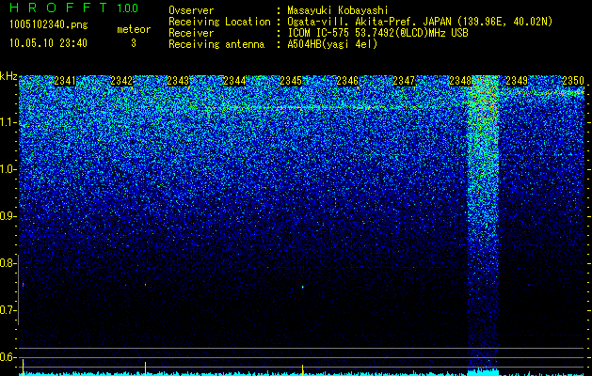Click the 2343 time label
The image size is (592, 376).
tap(178, 81)
